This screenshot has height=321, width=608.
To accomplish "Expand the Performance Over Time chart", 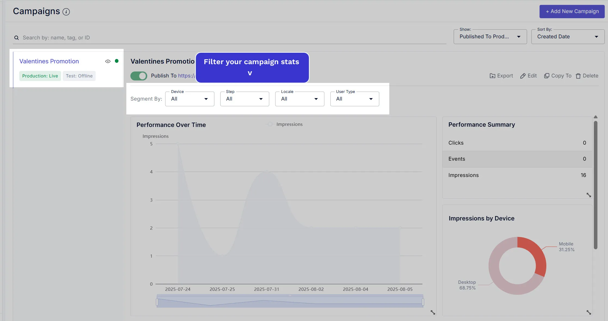I will point(433,313).
